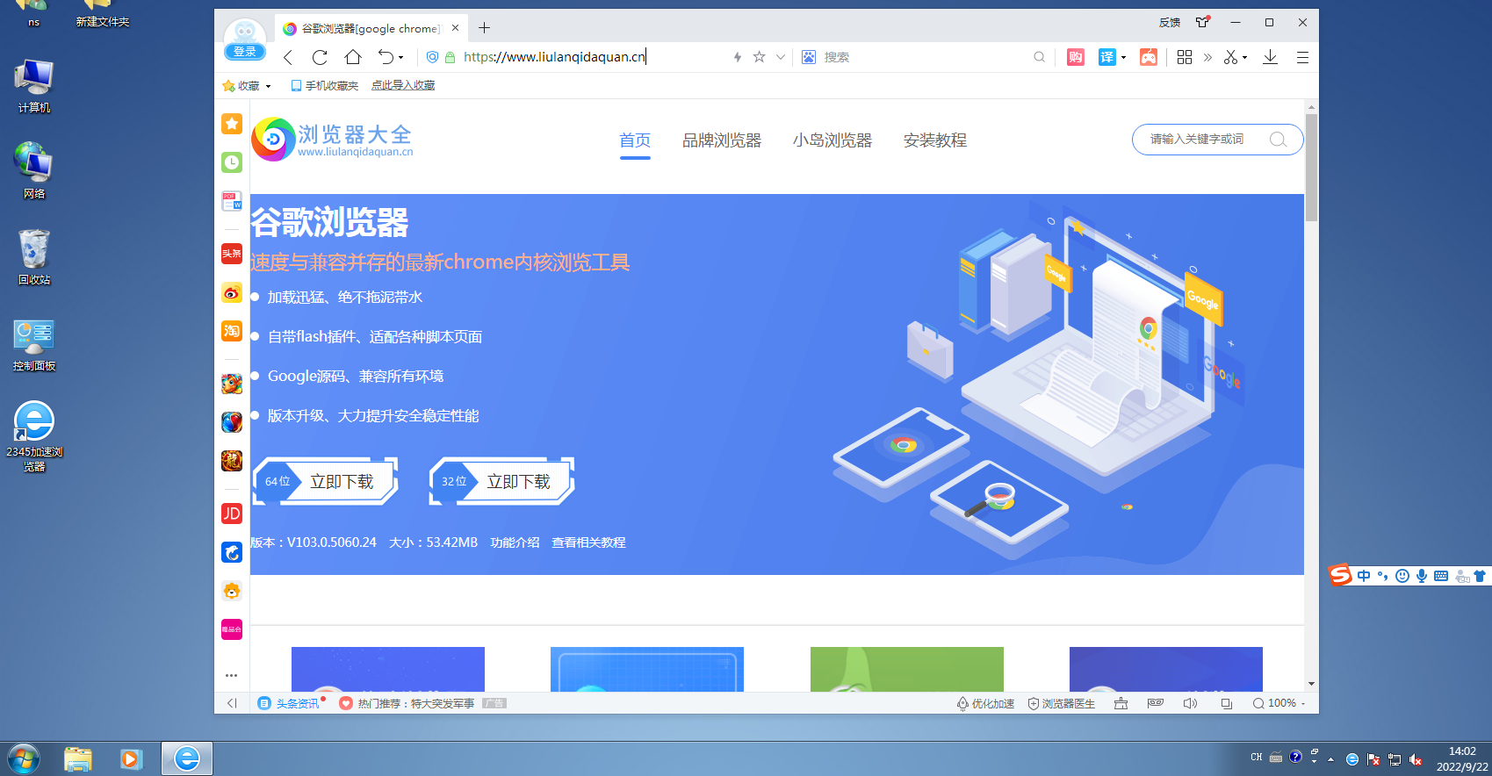Reload the page with the refresh icon
The image size is (1492, 776).
(320, 57)
